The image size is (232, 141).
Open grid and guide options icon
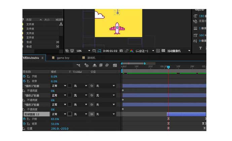94,51
